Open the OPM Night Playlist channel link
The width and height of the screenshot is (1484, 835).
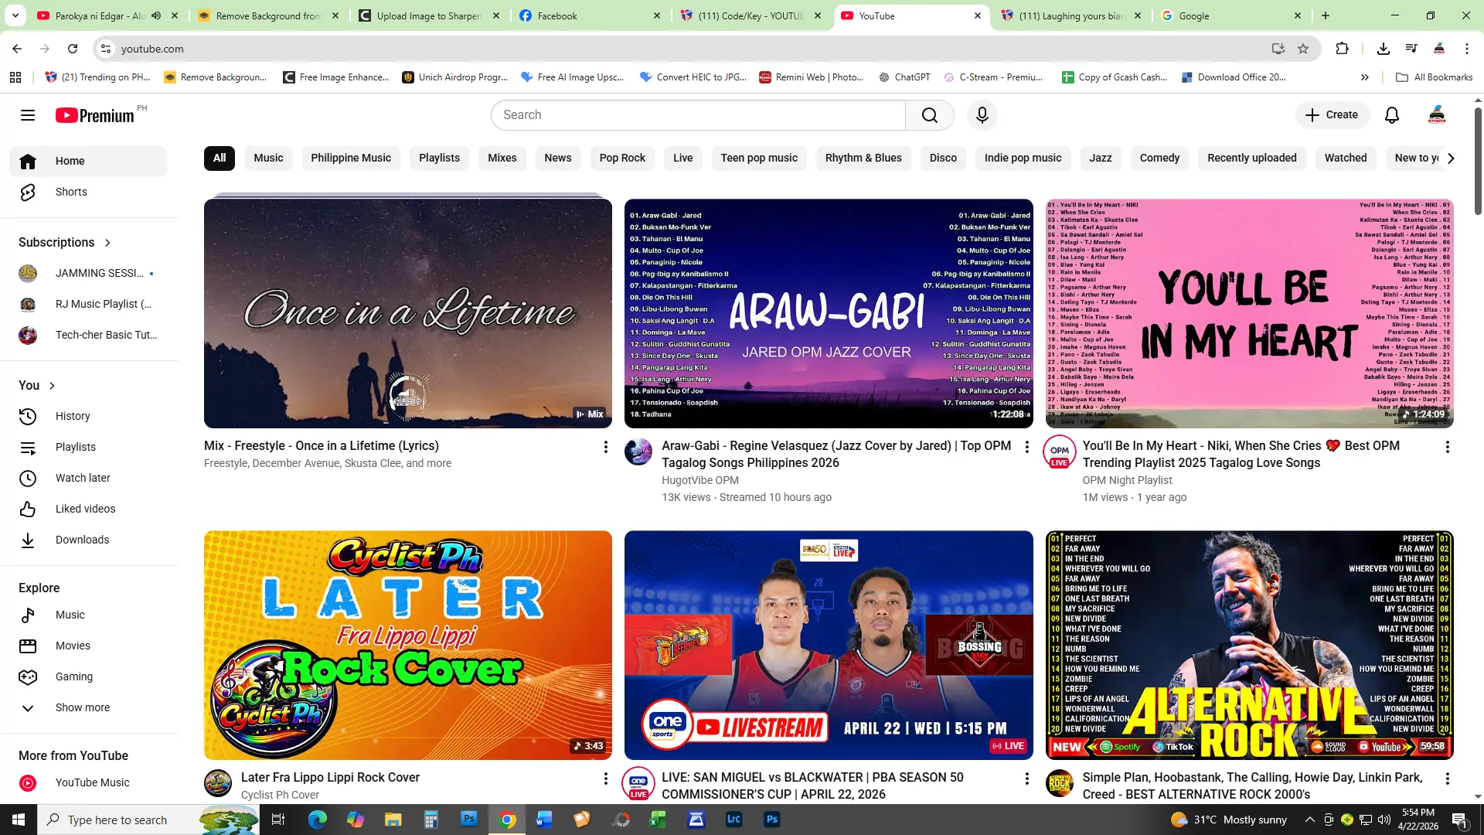(x=1127, y=480)
